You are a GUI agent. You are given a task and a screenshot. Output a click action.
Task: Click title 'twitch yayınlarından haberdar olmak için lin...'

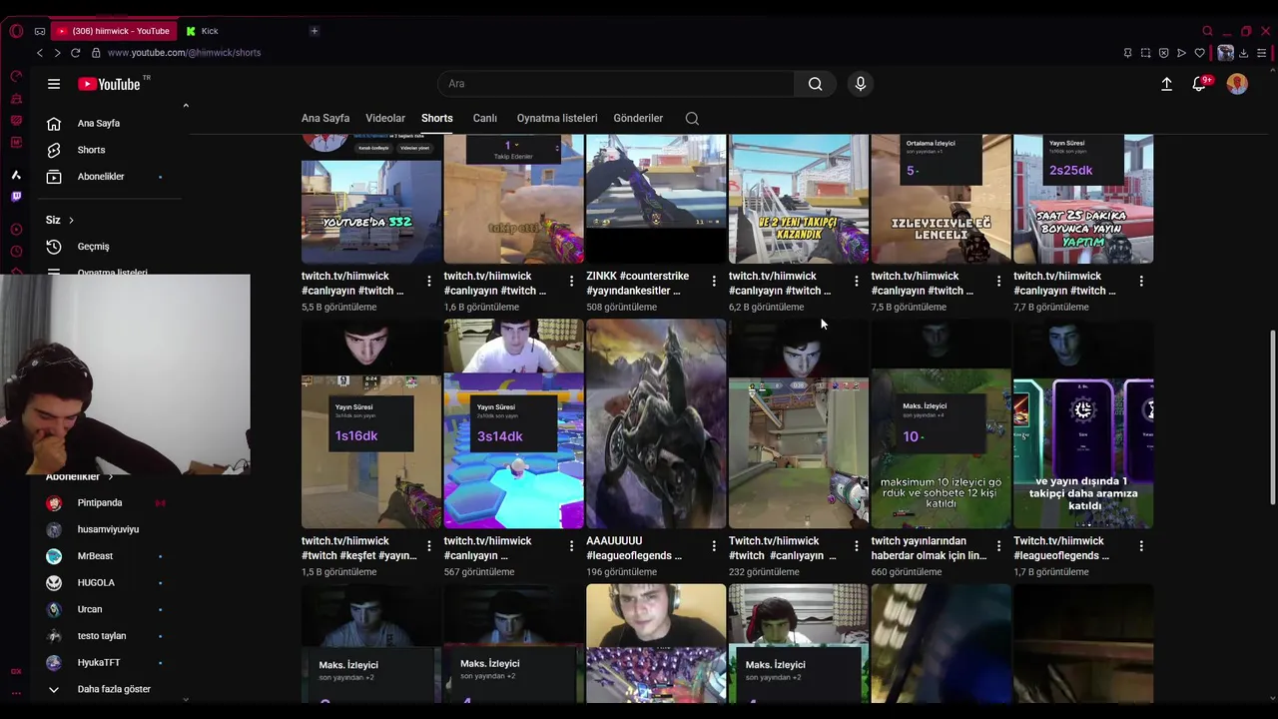coord(929,548)
